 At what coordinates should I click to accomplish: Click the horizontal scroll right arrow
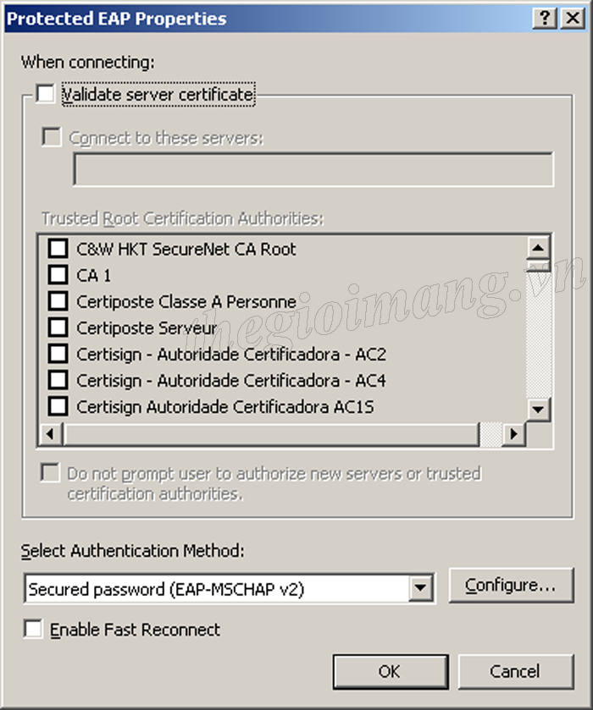pos(513,434)
